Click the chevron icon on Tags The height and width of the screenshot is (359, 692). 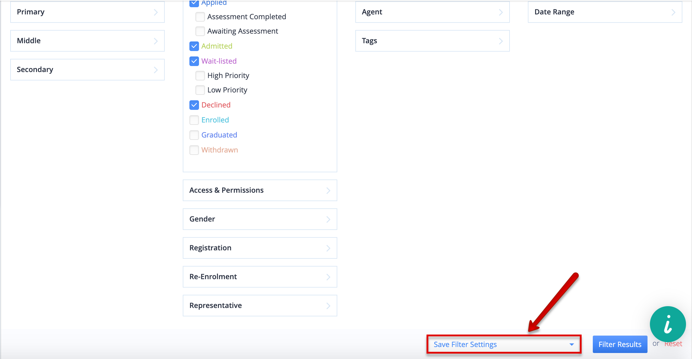[x=501, y=41]
